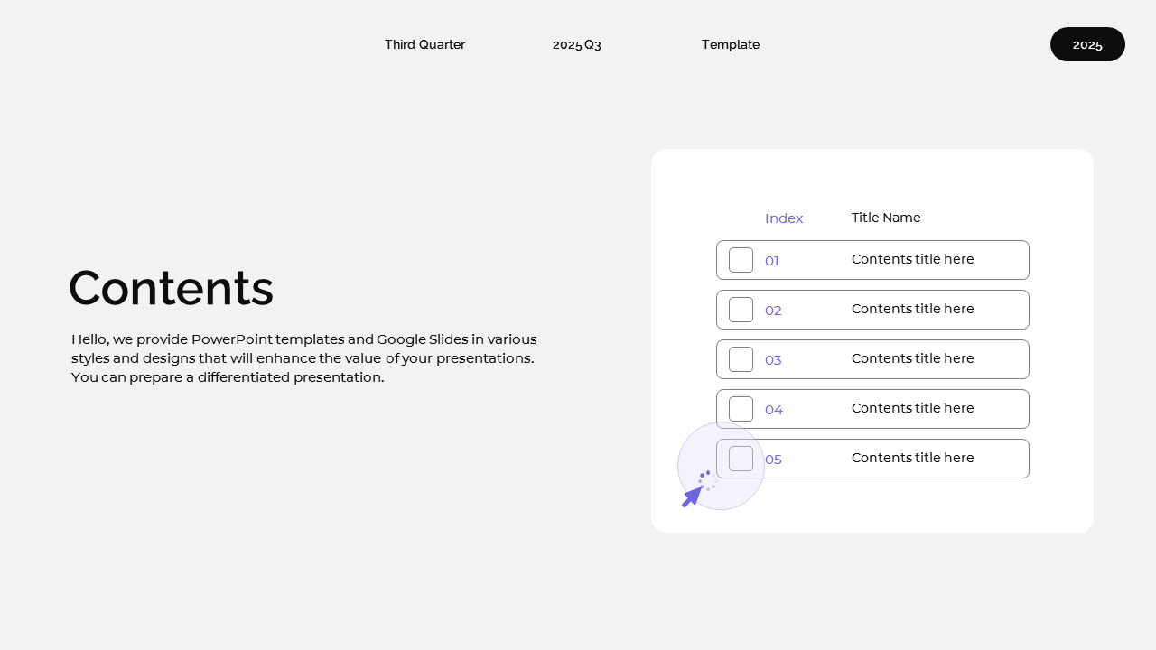Toggle the checkbox in row 04
This screenshot has width=1156, height=650.
(x=741, y=409)
